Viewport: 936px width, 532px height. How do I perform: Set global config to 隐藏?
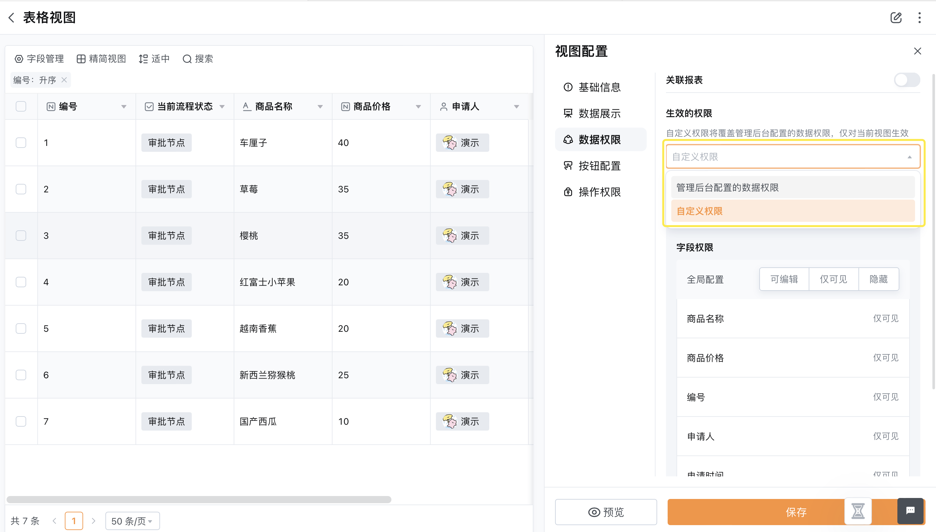click(878, 279)
